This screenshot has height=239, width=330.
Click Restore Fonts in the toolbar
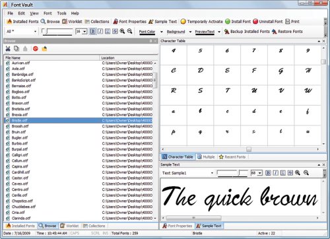tap(287, 32)
